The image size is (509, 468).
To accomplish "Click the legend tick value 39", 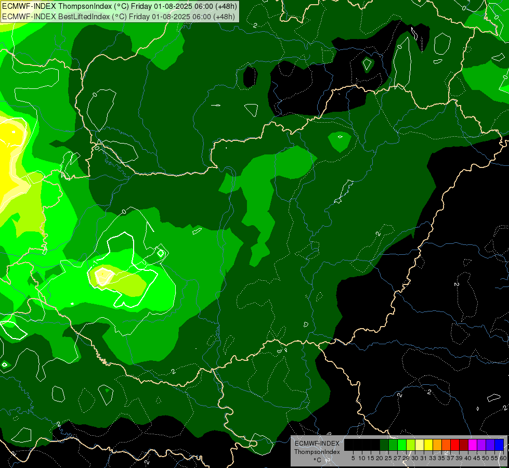I will pos(459,458).
